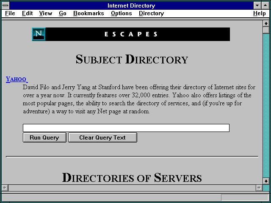Click the text 'over 32,000 entries'

tap(144, 95)
